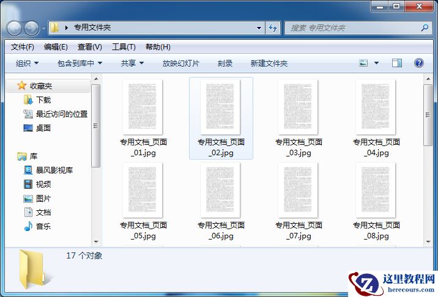Open the 查看(V) menu
The image size is (438, 297).
point(90,47)
